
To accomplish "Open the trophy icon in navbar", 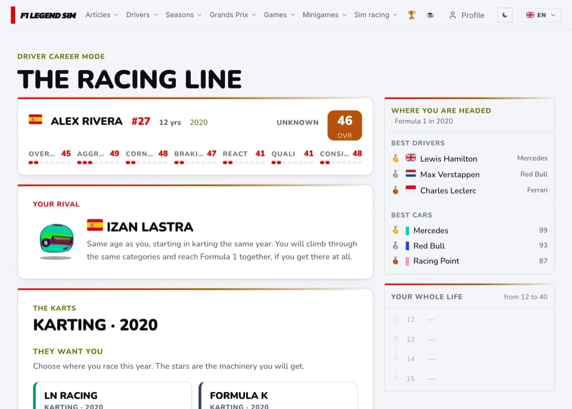I will (411, 15).
